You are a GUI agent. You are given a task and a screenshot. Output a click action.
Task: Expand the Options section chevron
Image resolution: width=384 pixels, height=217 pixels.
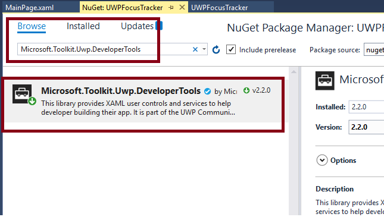tap(322, 161)
